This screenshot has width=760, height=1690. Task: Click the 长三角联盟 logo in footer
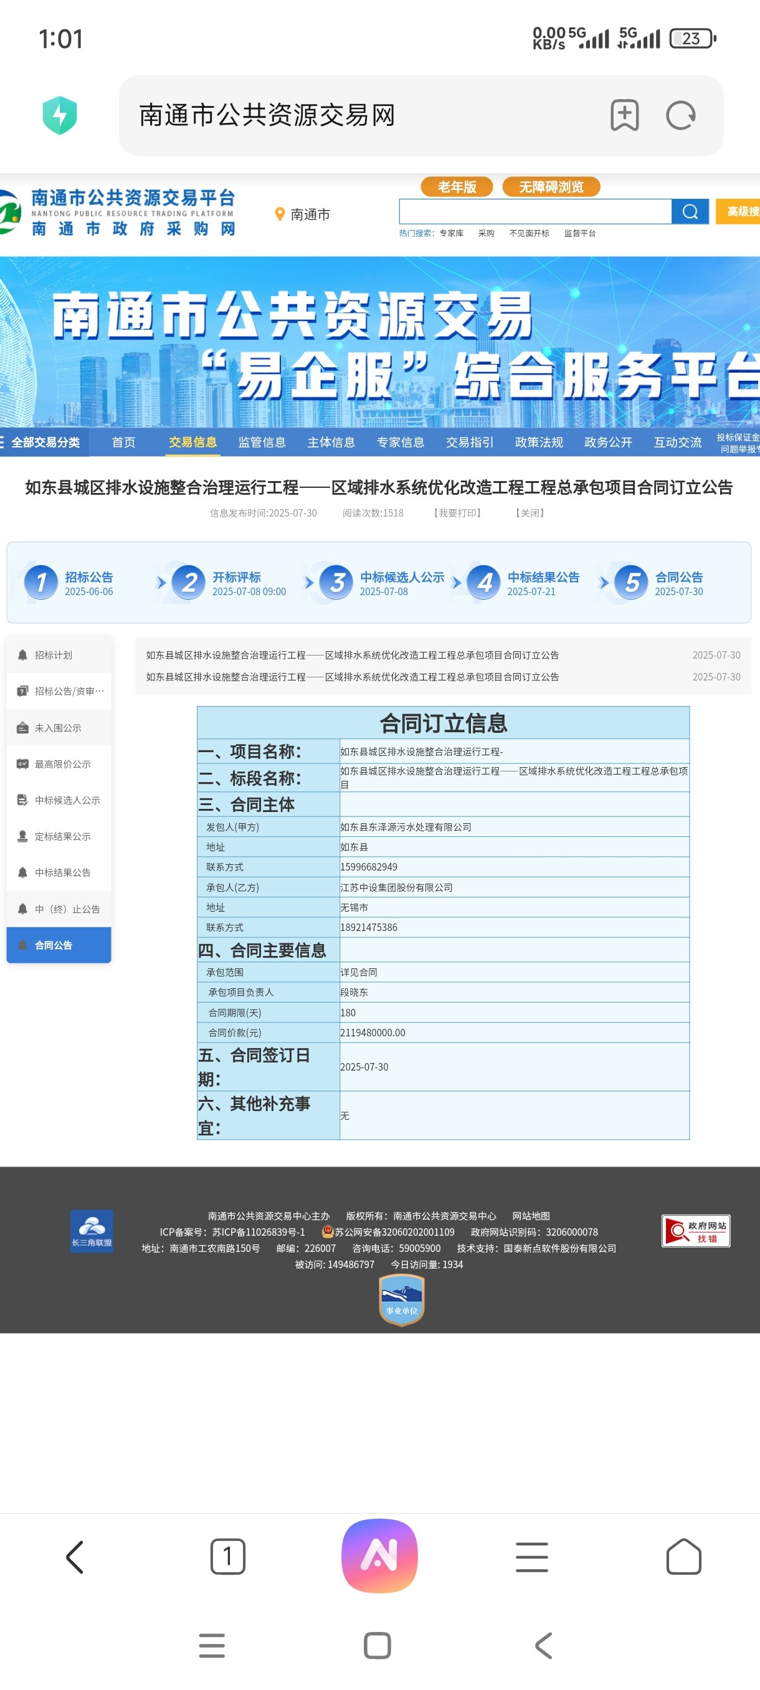coord(92,1231)
